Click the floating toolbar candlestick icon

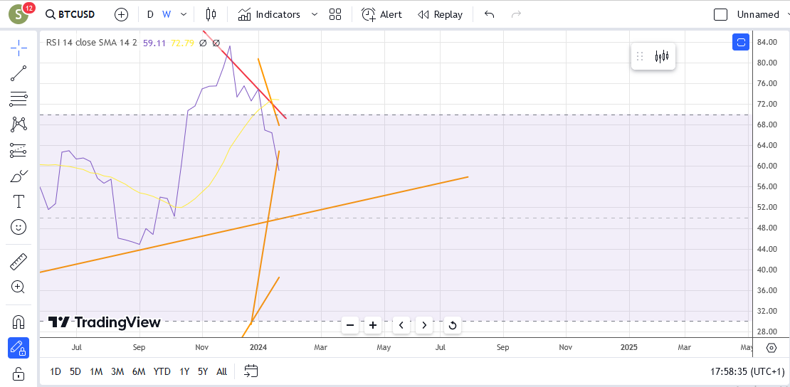click(662, 56)
